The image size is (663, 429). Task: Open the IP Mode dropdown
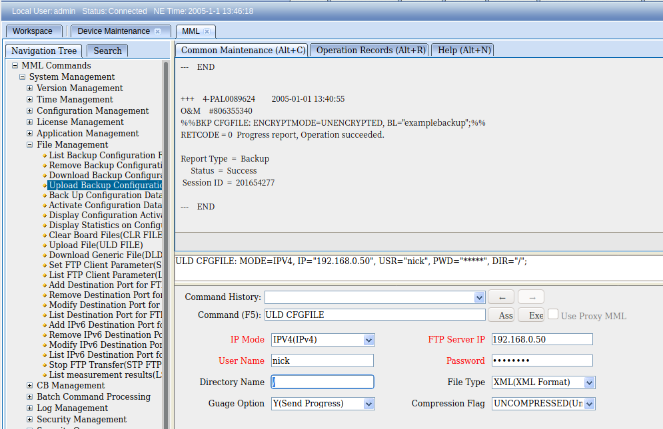[368, 340]
